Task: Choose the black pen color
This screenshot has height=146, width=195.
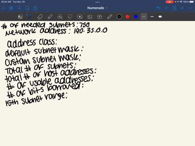Action: (119, 17)
